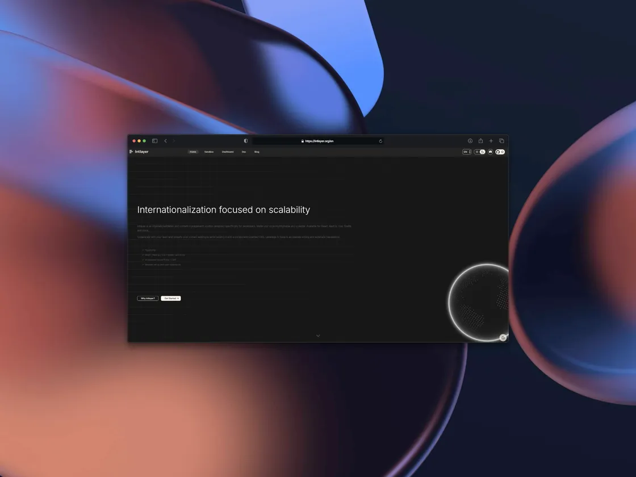Click the Share icon in browser toolbar
The width and height of the screenshot is (636, 477).
pos(480,141)
